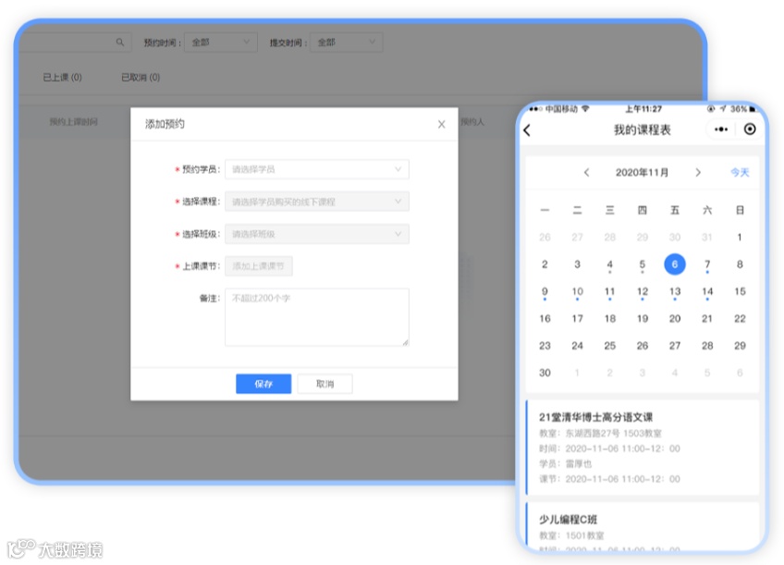Select November 11 in the calendar
Image resolution: width=784 pixels, height=565 pixels.
pos(609,291)
